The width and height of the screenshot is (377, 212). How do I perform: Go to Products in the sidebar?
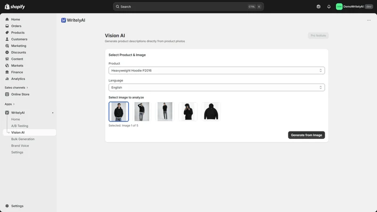coord(18,33)
